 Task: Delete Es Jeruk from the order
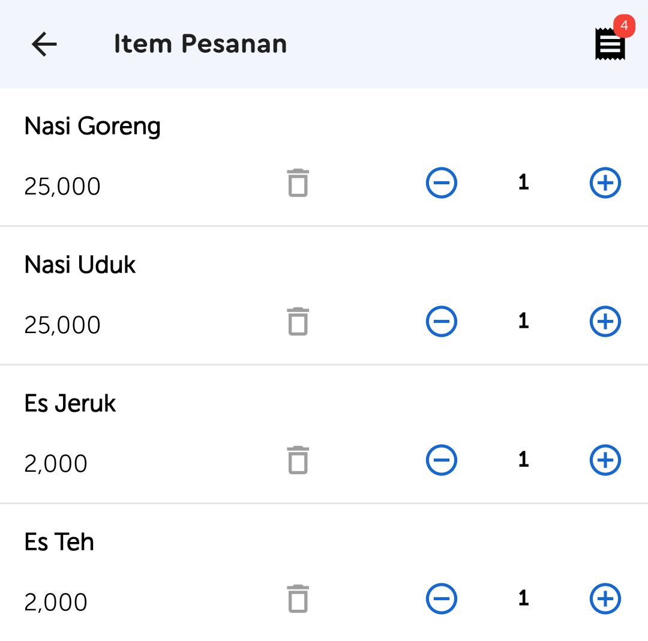tap(298, 460)
